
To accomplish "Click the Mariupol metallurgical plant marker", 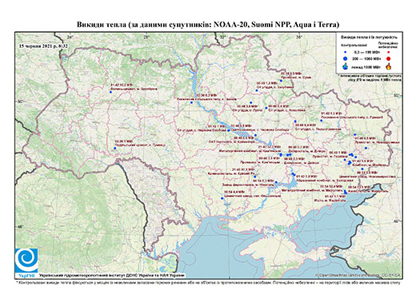I will click(x=346, y=192).
